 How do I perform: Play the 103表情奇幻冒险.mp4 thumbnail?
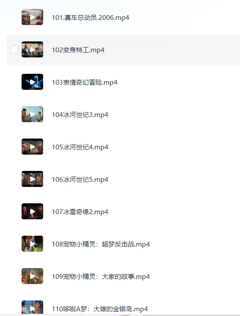click(32, 82)
